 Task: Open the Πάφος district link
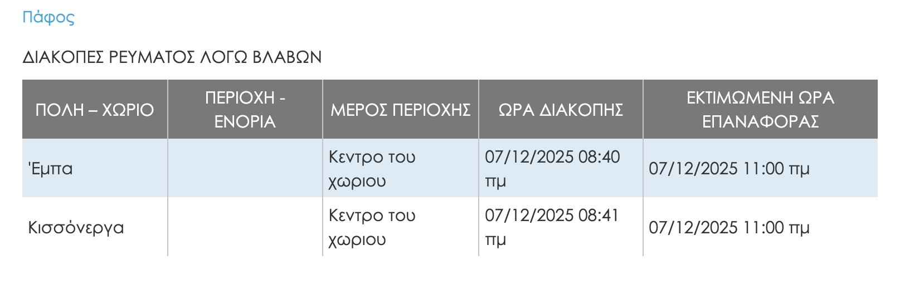(x=48, y=18)
